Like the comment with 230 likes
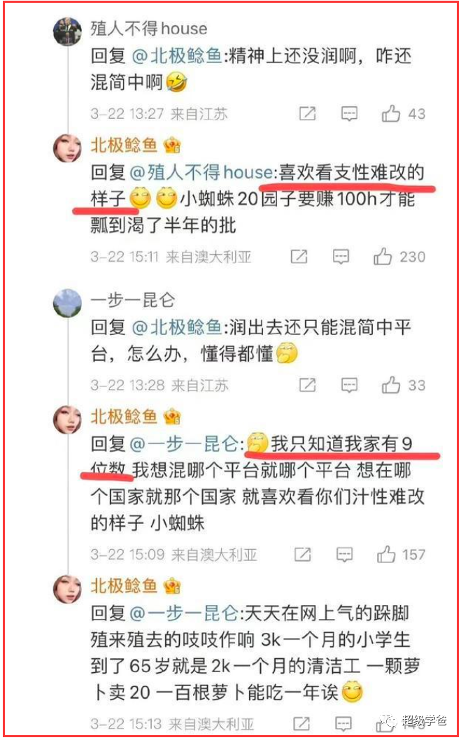Screen dimensions: 461x740 383,257
